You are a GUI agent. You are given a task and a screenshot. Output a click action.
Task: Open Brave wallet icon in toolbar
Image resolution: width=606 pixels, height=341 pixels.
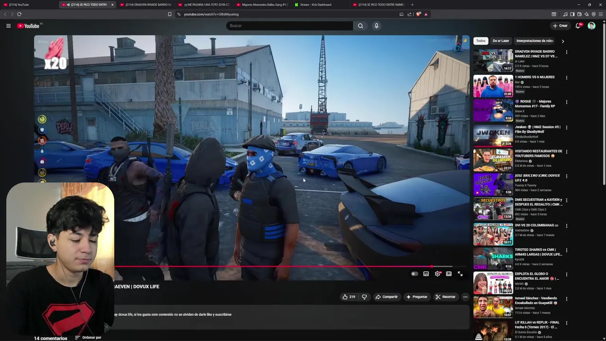click(x=579, y=14)
